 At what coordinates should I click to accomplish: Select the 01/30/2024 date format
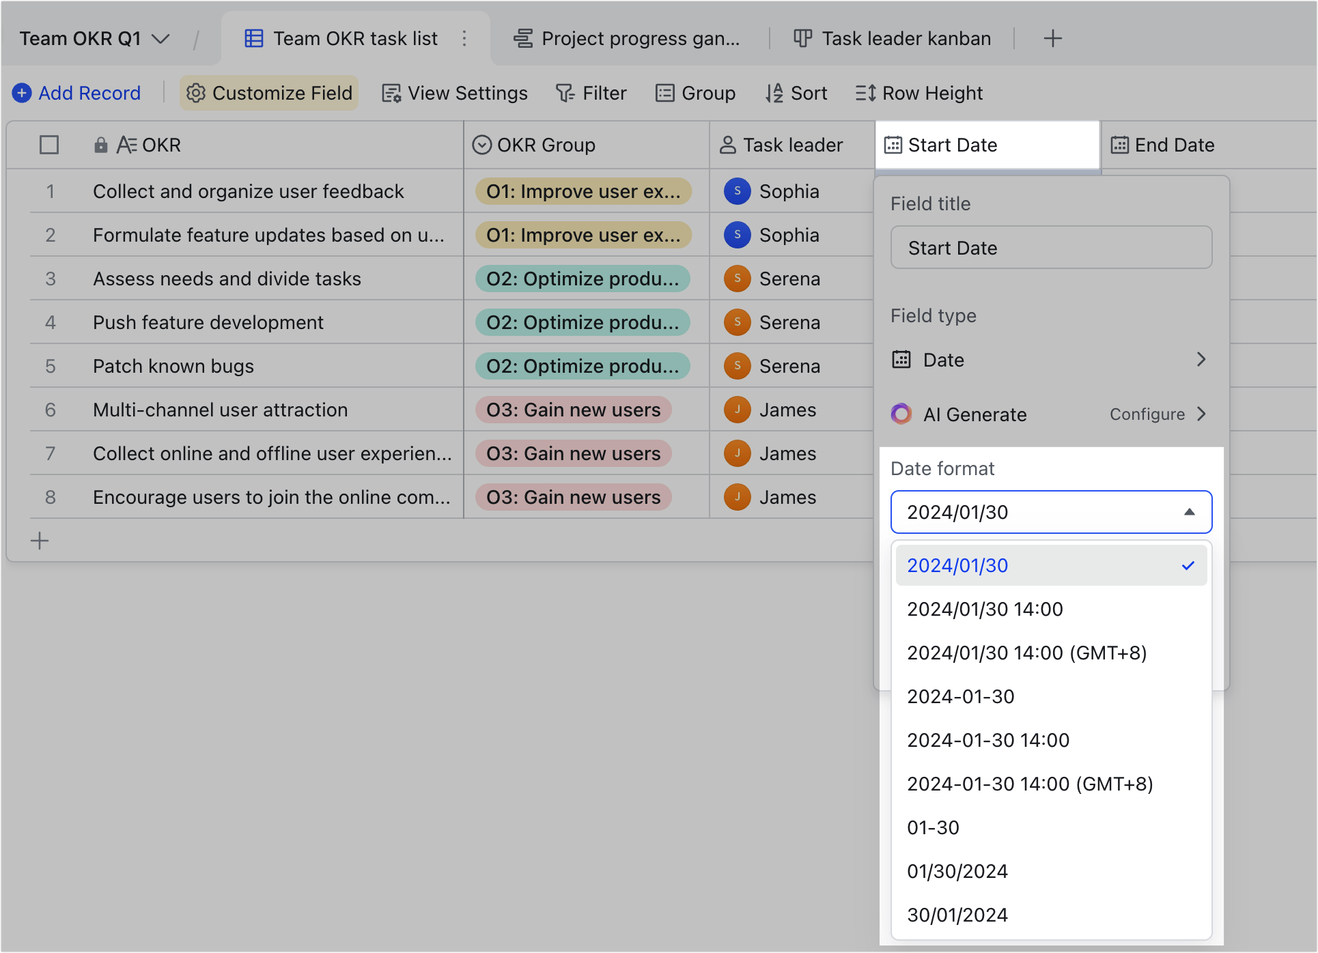(1052, 871)
